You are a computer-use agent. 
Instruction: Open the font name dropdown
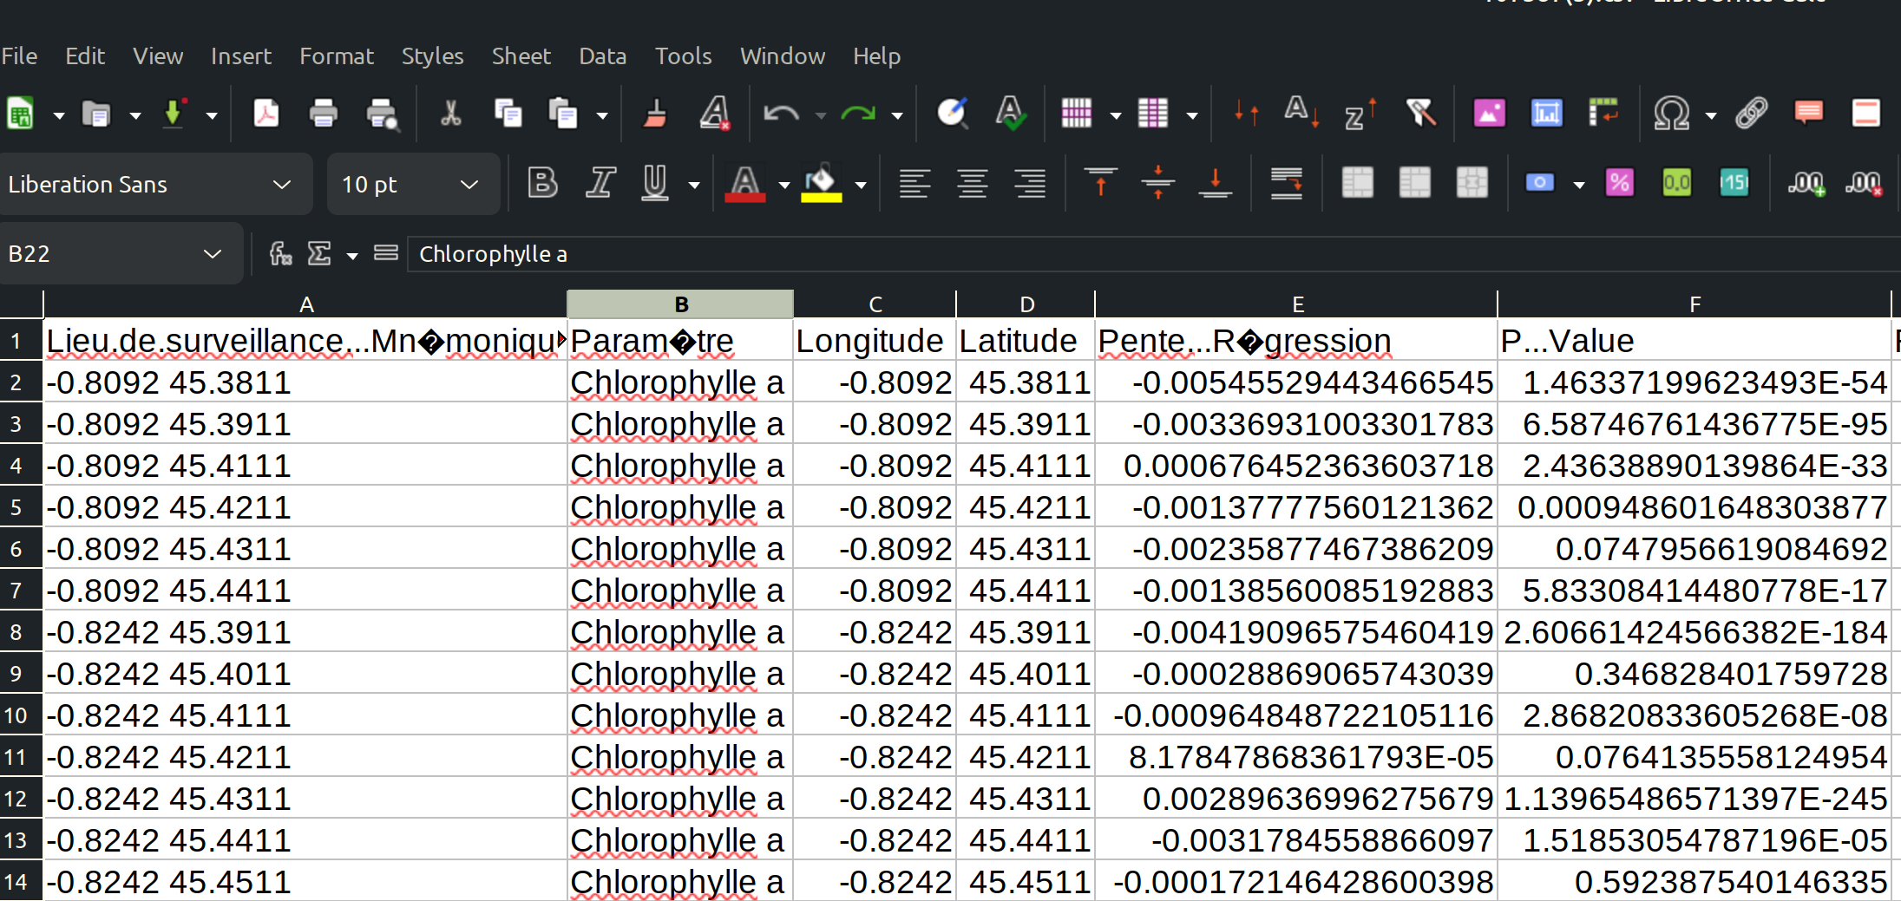point(279,184)
